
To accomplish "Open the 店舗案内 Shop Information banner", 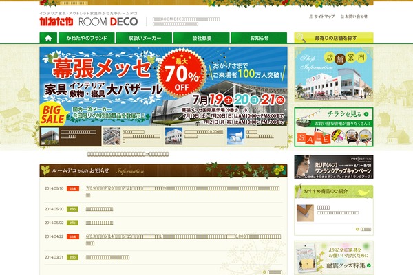I will pos(334,74).
